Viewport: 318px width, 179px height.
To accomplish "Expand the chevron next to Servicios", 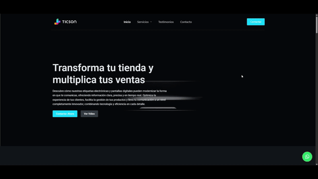I will point(151,22).
